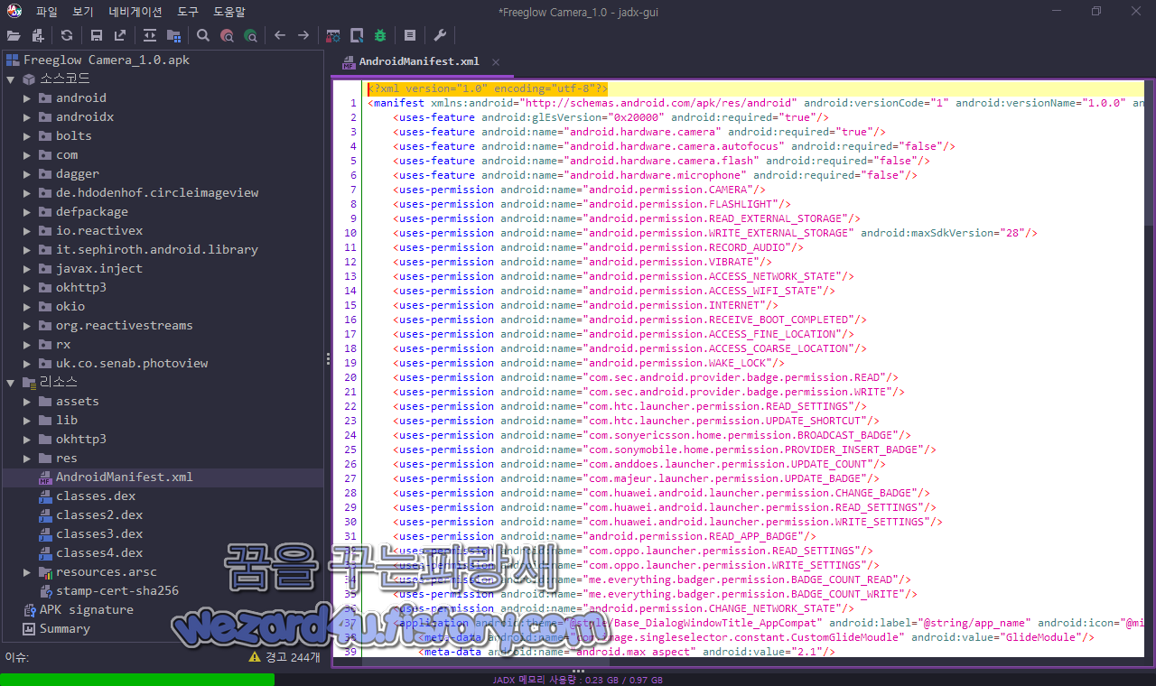This screenshot has height=686, width=1156.
Task: Select classes3.dex file
Action: click(x=90, y=533)
